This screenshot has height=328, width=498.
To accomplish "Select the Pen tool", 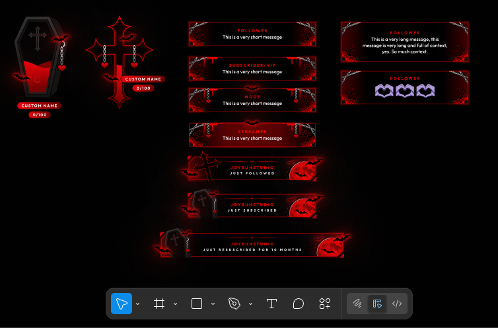I will (234, 304).
